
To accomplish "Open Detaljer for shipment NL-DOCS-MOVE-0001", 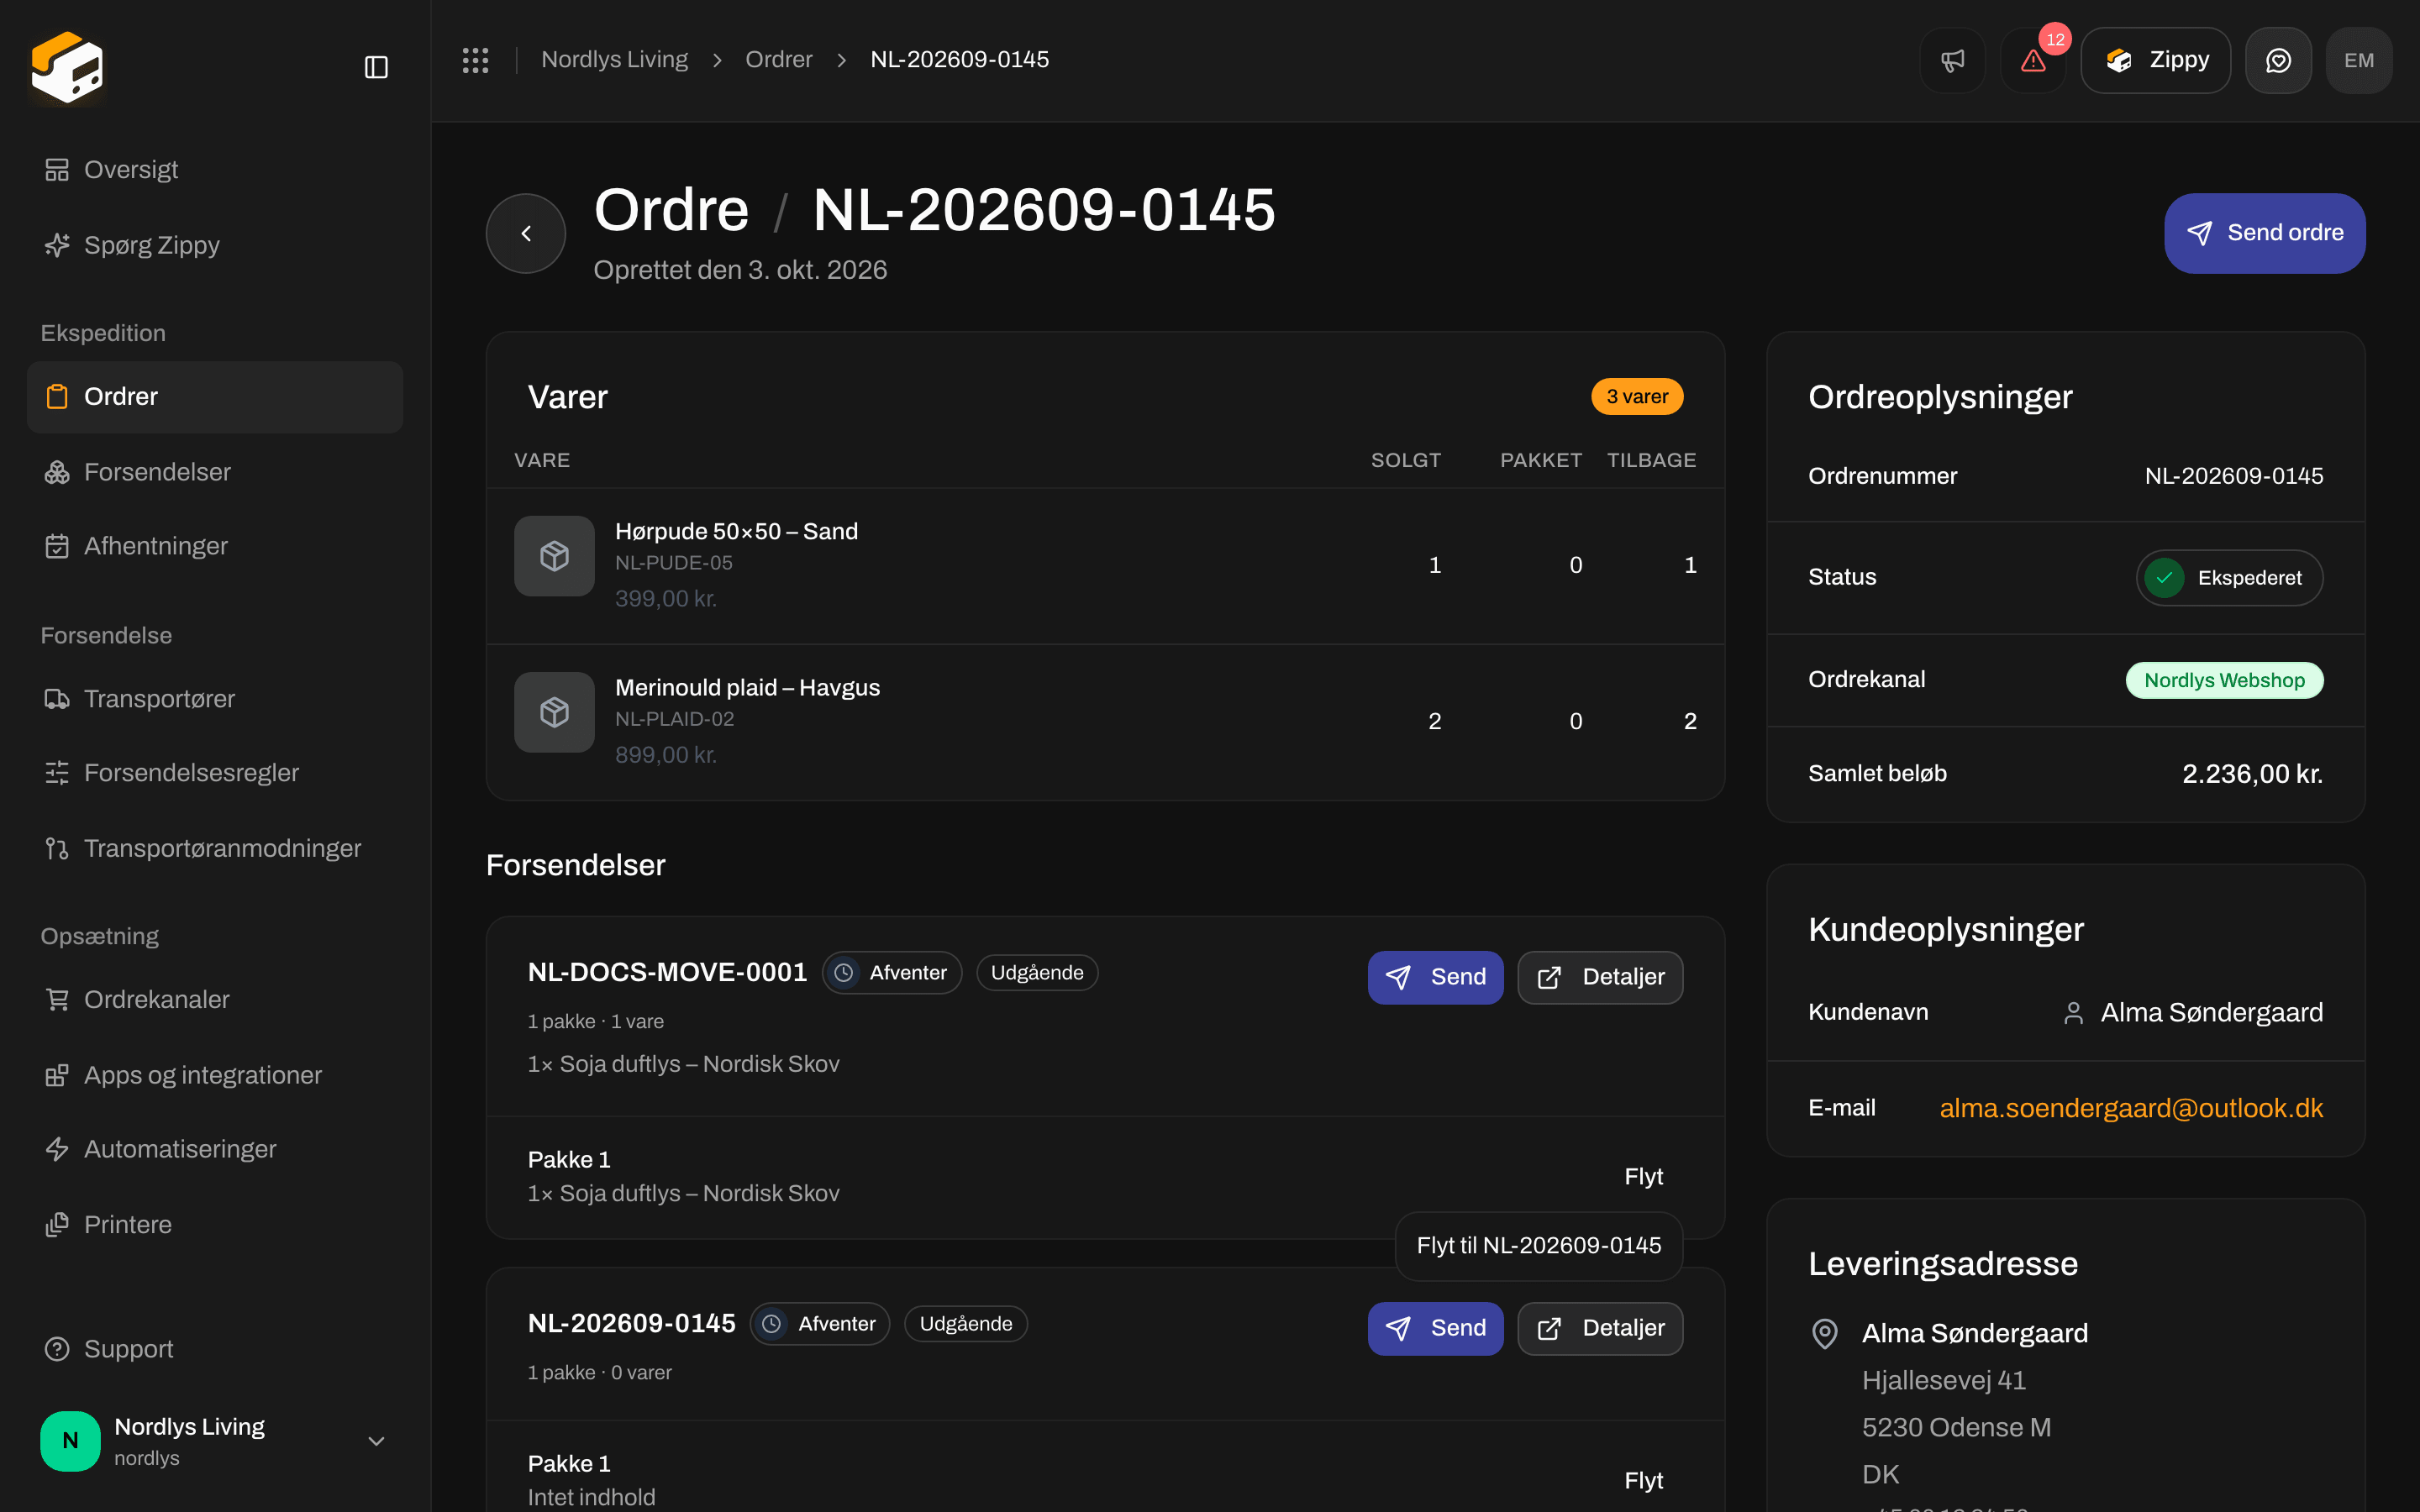I will click(x=1600, y=977).
